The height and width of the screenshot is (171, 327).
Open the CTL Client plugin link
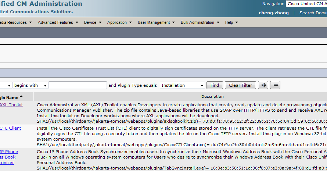tap(10, 128)
